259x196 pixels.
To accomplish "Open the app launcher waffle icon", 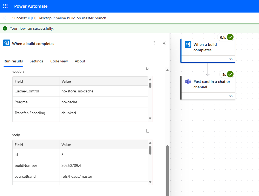I will point(5,6).
